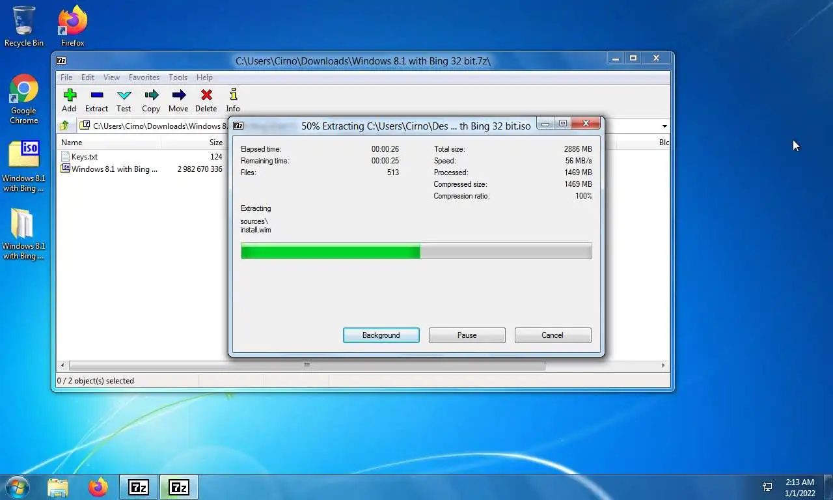Click the extraction progress bar
The height and width of the screenshot is (500, 833).
click(416, 251)
